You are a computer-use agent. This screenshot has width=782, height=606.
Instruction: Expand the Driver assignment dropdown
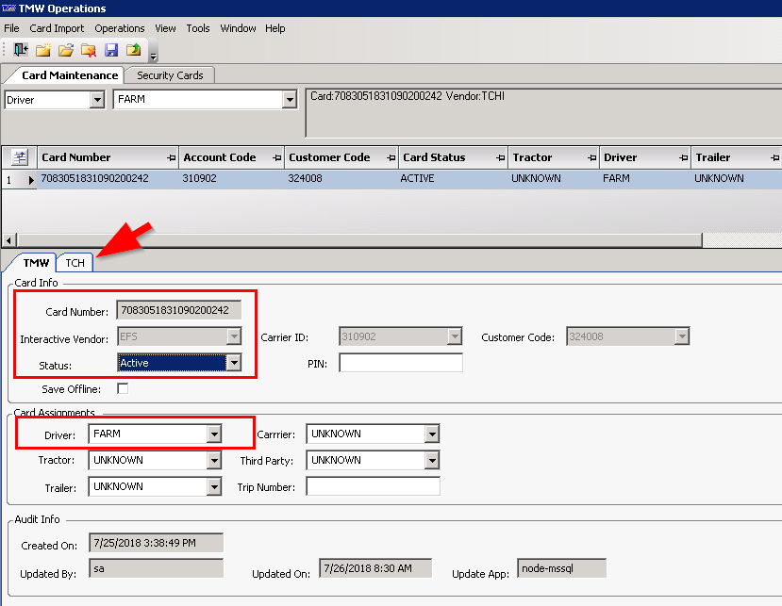pos(214,434)
